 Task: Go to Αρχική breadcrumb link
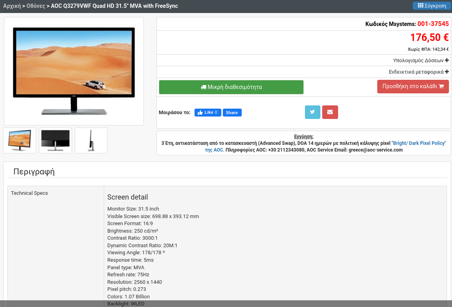click(x=12, y=6)
